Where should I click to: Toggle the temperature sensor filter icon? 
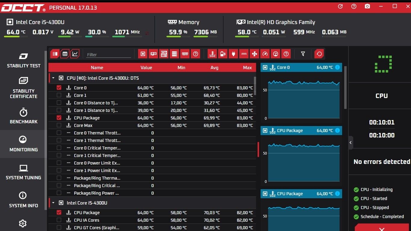click(212, 54)
